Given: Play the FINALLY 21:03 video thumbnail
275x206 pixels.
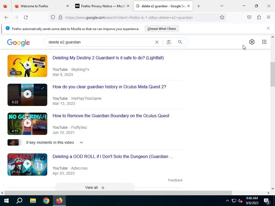Looking at the screenshot, I should point(27,164).
